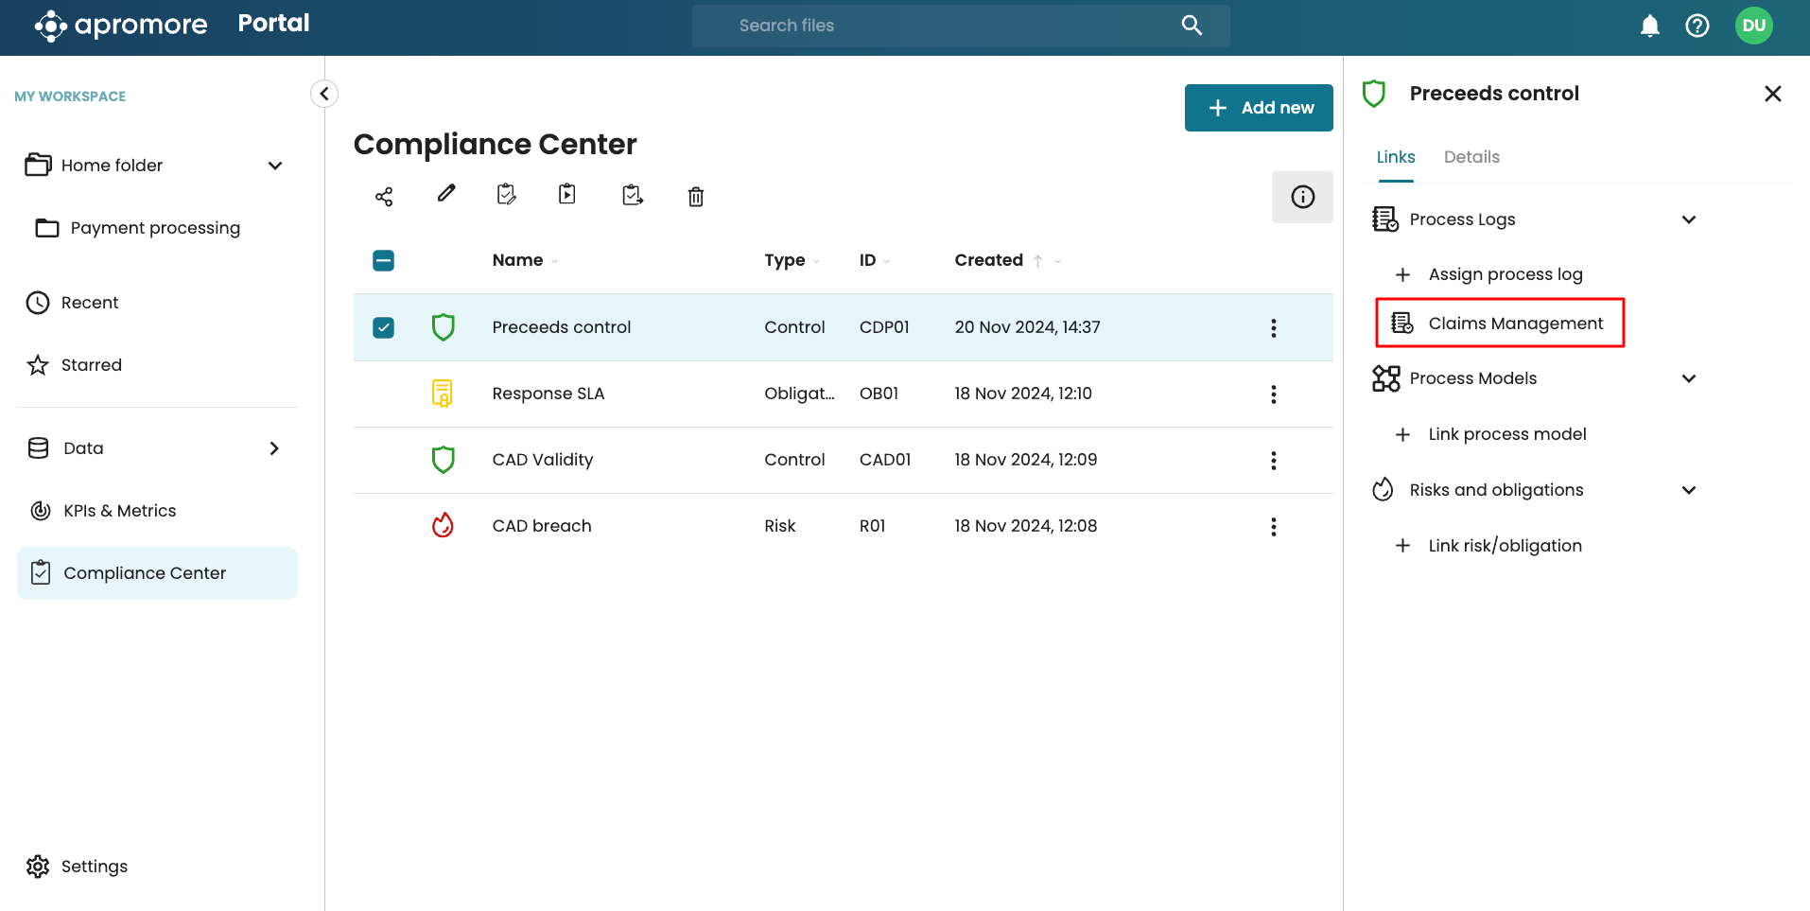Click the trash delete icon
Image resolution: width=1810 pixels, height=911 pixels.
pyautogui.click(x=696, y=197)
